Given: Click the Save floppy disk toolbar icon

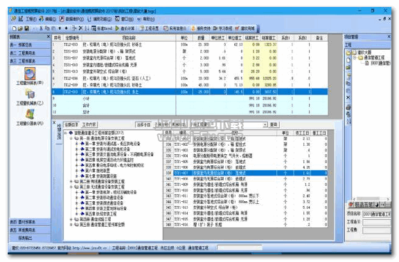Looking at the screenshot, I should coord(26,28).
